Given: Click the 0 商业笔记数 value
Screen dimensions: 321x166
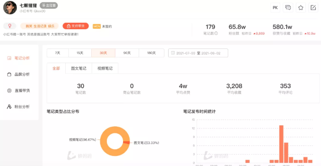Looking at the screenshot, I should (132, 86).
